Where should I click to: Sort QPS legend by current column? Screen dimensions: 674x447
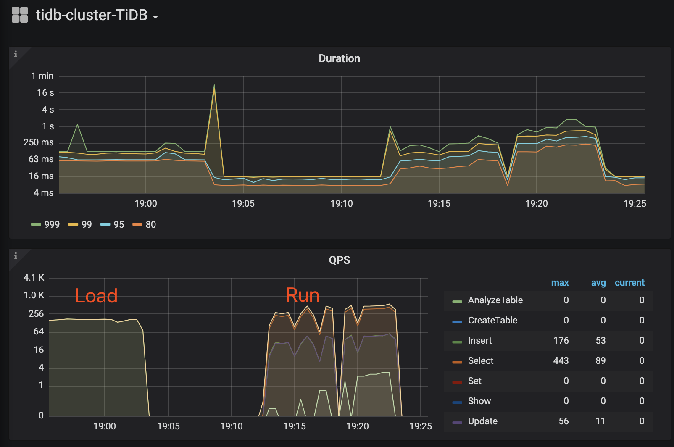(x=629, y=283)
